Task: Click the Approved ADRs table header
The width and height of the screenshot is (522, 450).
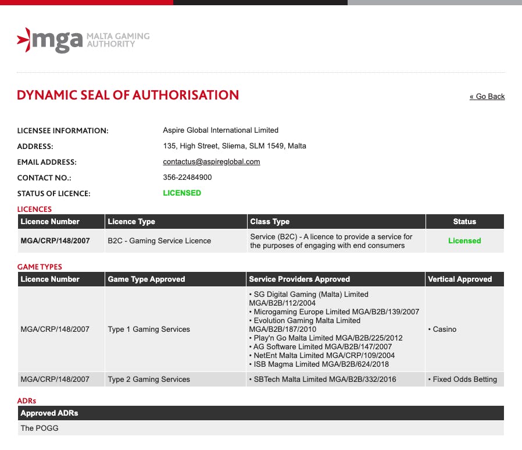Action: (x=261, y=413)
